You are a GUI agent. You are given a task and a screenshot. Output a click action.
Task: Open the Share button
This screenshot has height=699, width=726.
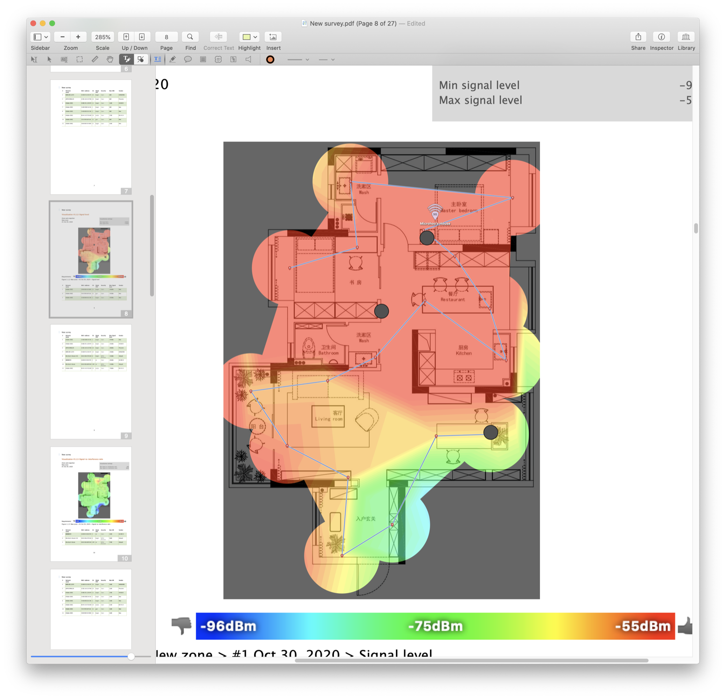pyautogui.click(x=638, y=37)
